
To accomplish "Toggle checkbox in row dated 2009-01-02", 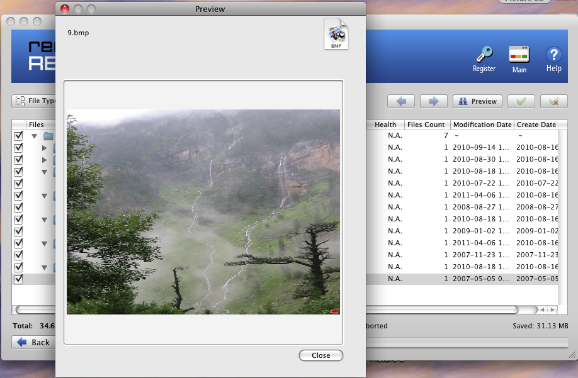I will [x=18, y=231].
